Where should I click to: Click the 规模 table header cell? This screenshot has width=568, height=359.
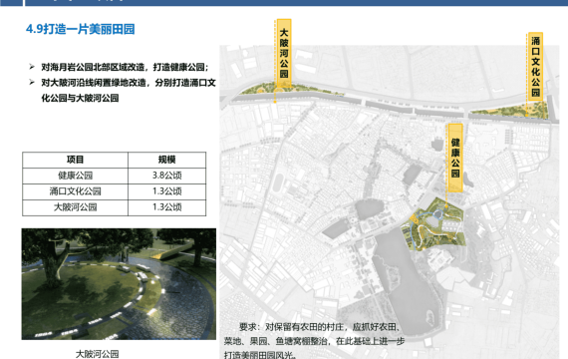(167, 160)
